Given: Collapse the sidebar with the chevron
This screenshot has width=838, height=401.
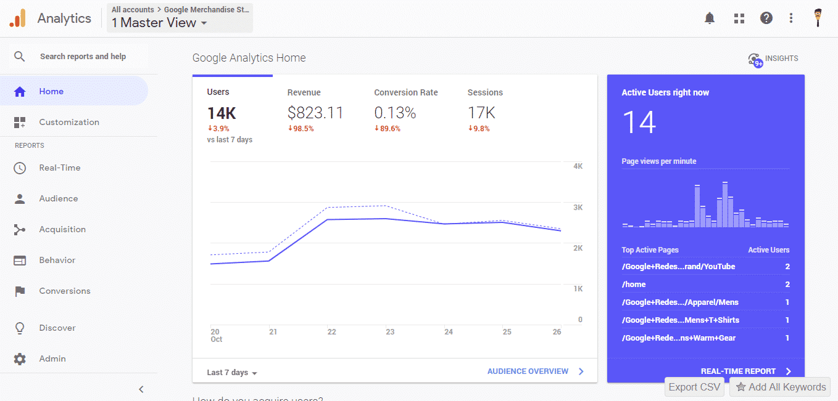Looking at the screenshot, I should pyautogui.click(x=141, y=389).
